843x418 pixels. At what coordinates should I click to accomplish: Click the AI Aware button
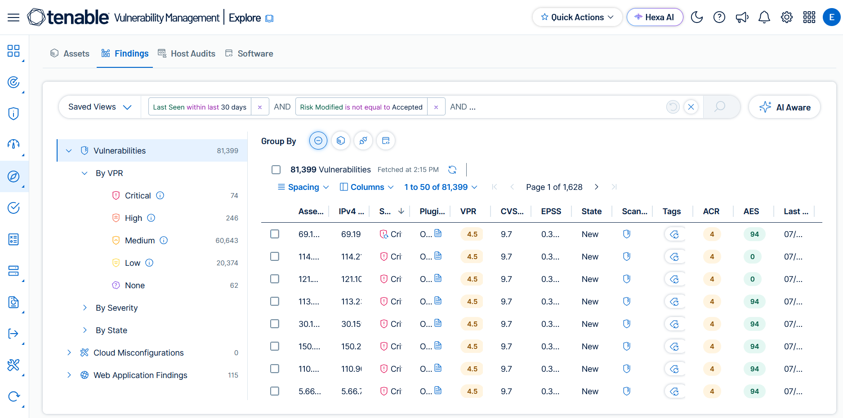point(785,107)
